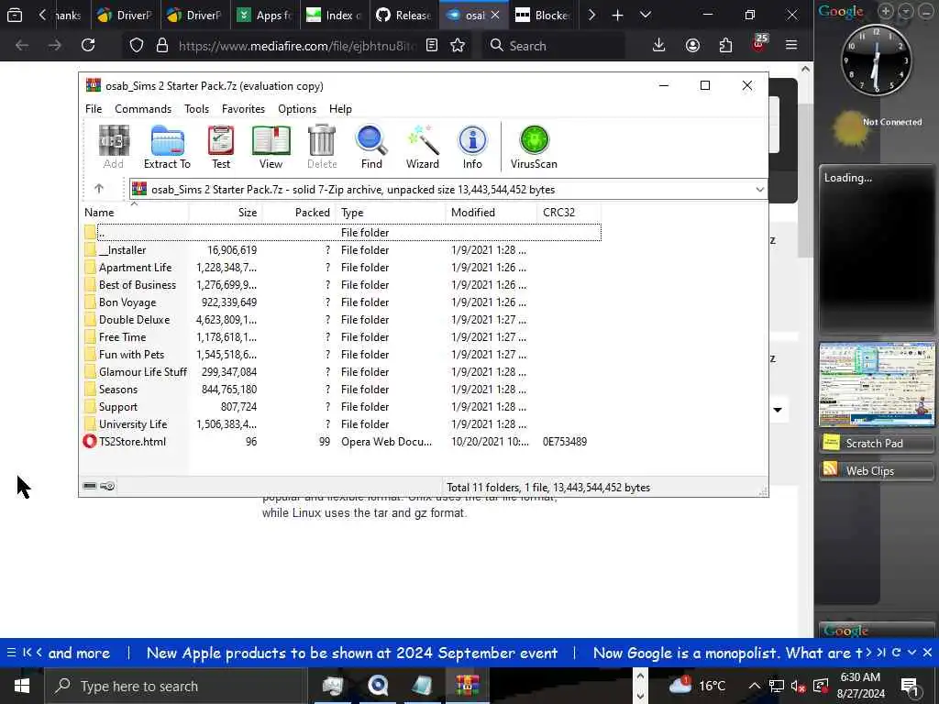Click the Delete trash icon

click(x=322, y=148)
